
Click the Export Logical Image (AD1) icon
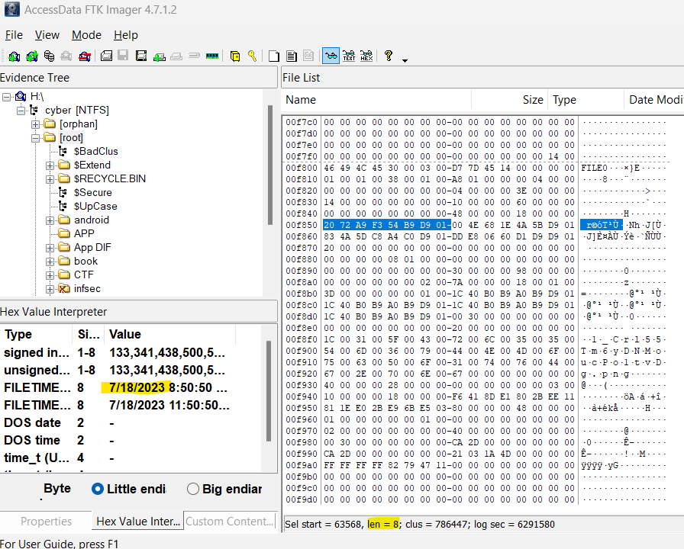coord(141,56)
